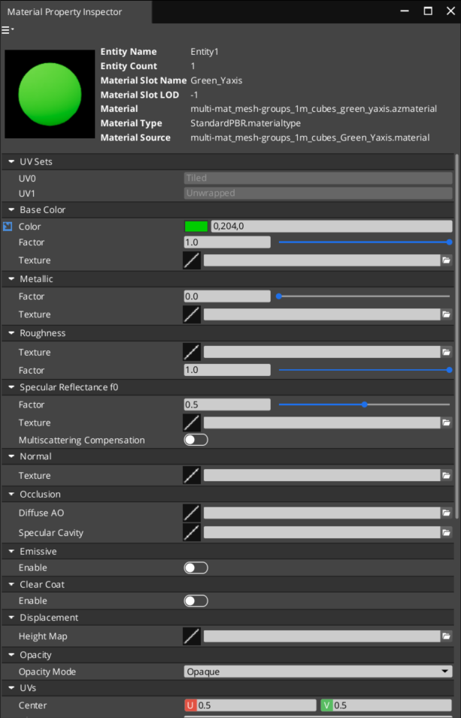This screenshot has width=461, height=718.
Task: Collapse the UV Sets group header
Action: tap(11, 162)
